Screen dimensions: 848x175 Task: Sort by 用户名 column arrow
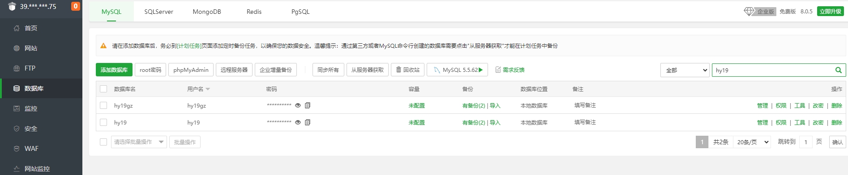point(208,89)
